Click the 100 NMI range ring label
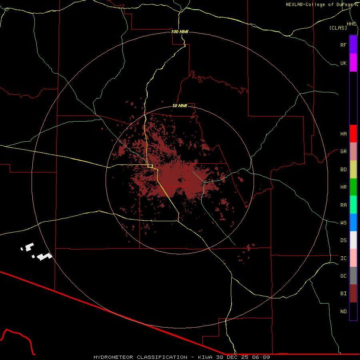The width and height of the screenshot is (360, 360). pos(180,32)
